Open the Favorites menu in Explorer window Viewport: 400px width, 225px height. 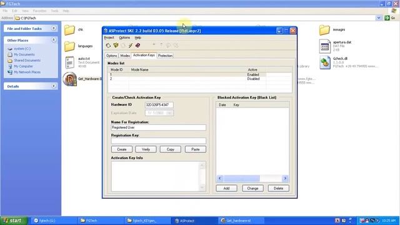39,11
